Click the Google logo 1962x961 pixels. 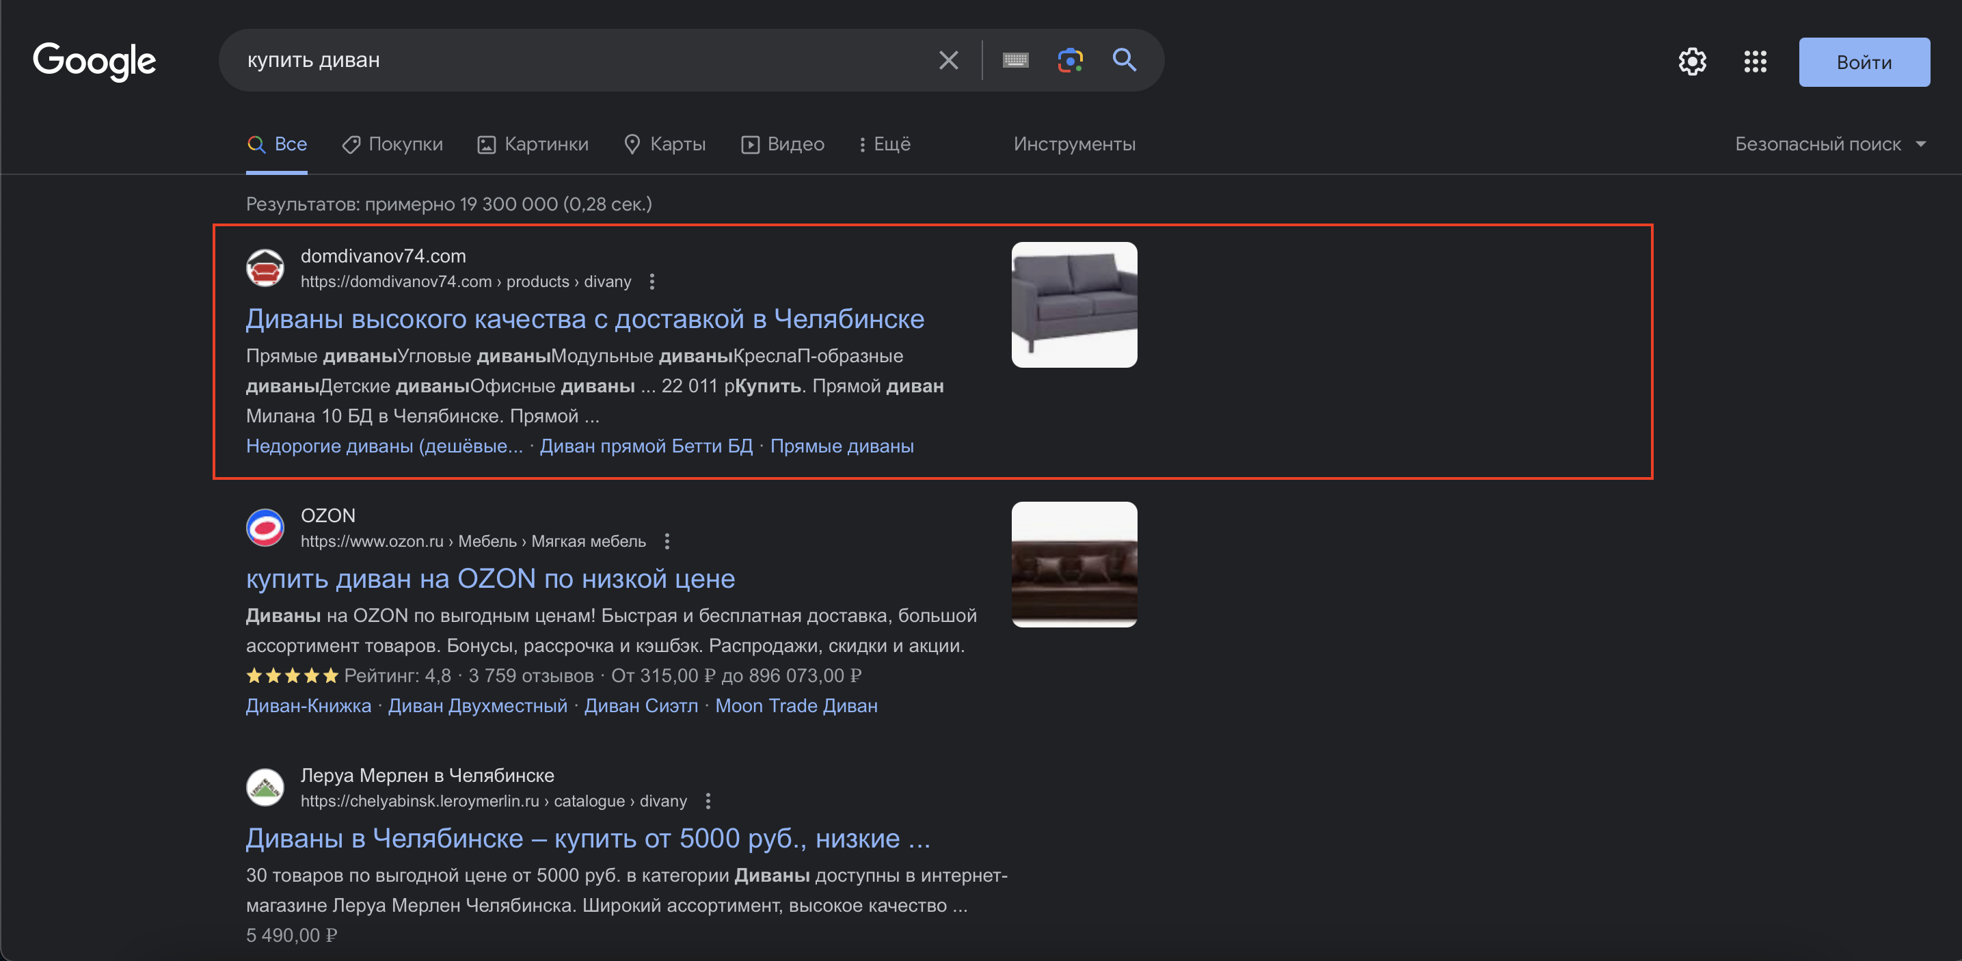(x=94, y=61)
